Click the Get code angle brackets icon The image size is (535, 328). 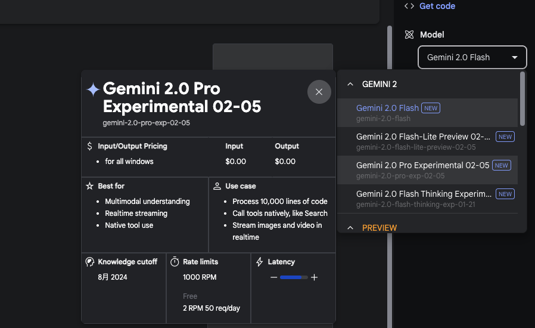click(409, 6)
